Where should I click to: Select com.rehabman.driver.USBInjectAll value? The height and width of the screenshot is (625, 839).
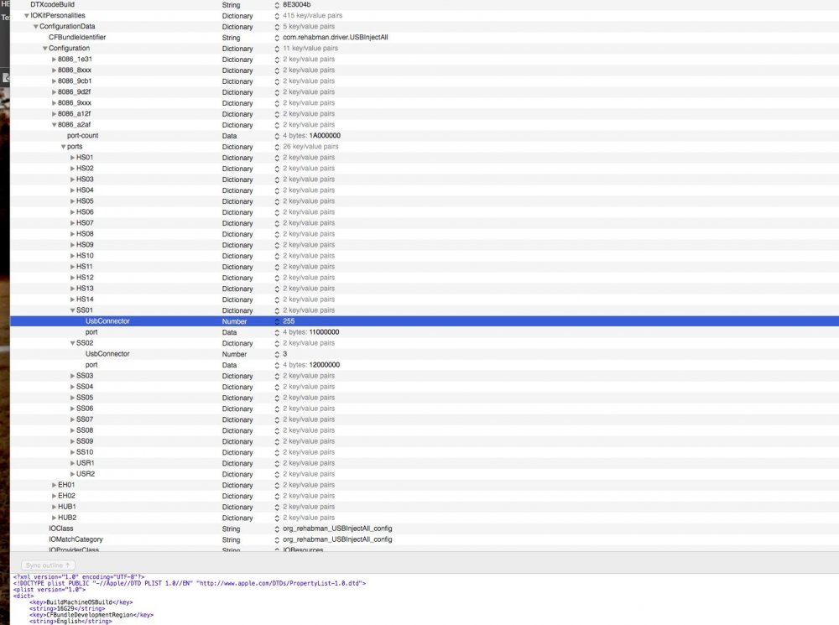336,37
